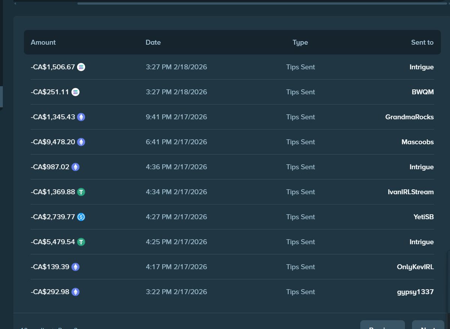Screen dimensions: 450x329
Task: Select the Tether icon beside -CA$1,369.88
Action: 81,192
